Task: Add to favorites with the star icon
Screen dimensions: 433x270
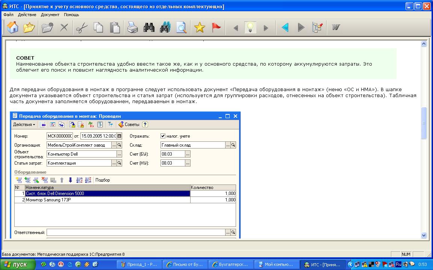Action: pyautogui.click(x=200, y=28)
